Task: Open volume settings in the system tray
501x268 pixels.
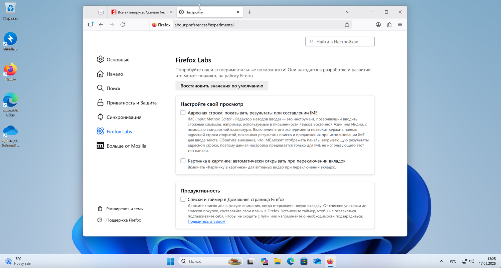Action: (x=472, y=261)
